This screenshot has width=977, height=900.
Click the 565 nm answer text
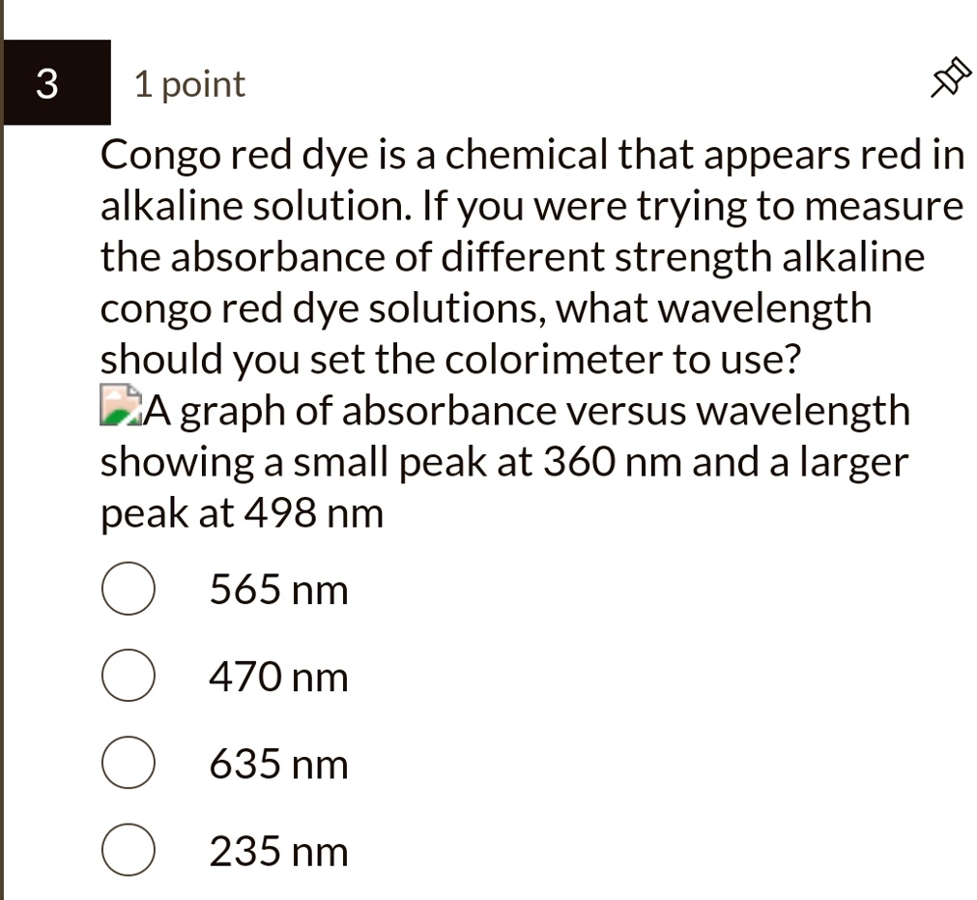(277, 588)
